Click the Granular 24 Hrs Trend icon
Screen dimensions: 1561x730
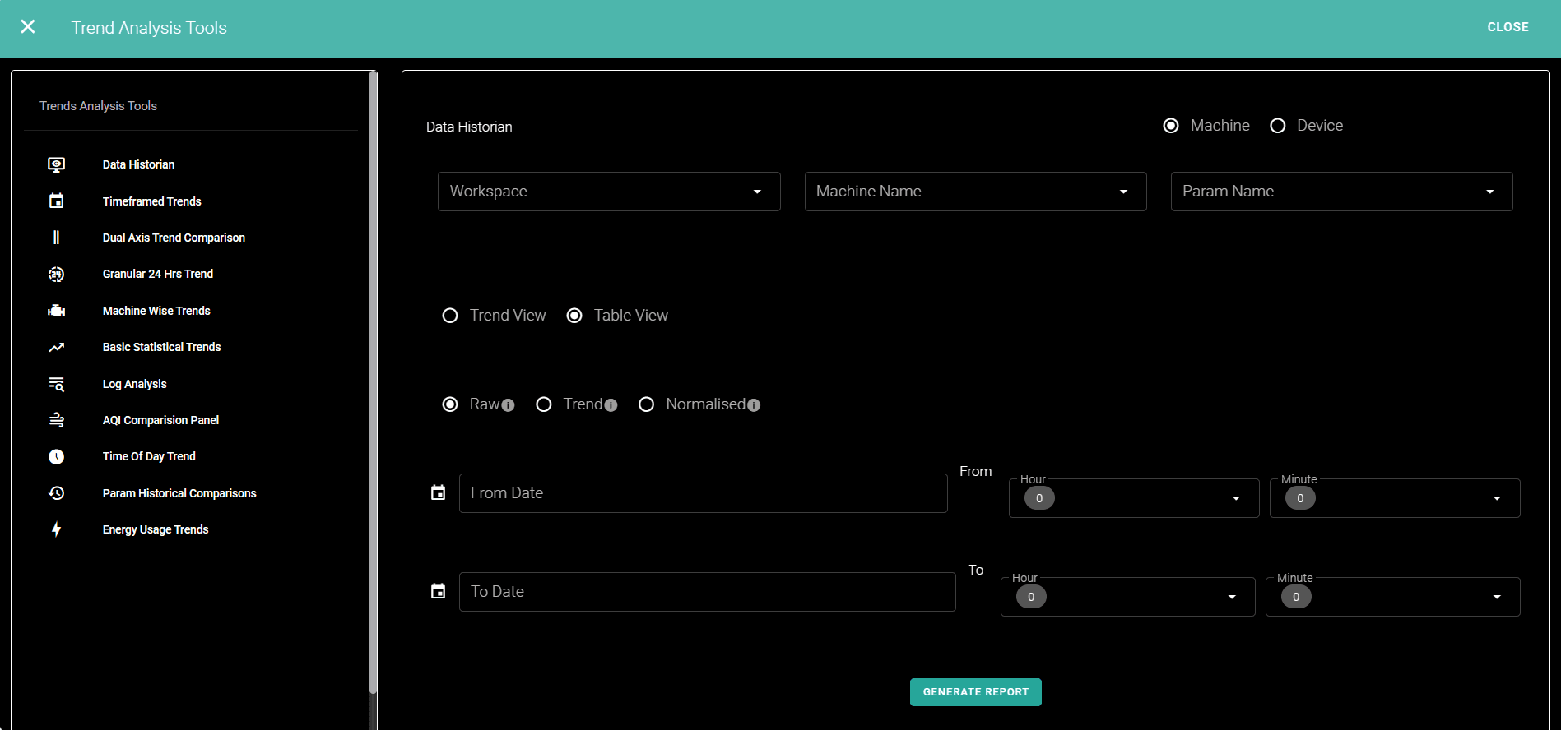pos(56,275)
